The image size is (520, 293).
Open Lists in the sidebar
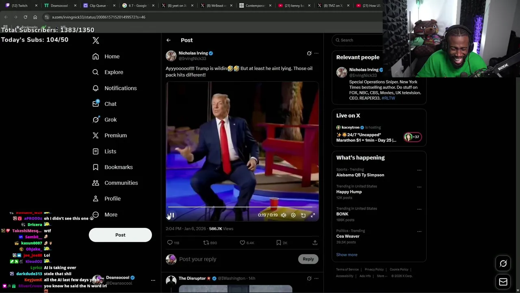[x=104, y=151]
